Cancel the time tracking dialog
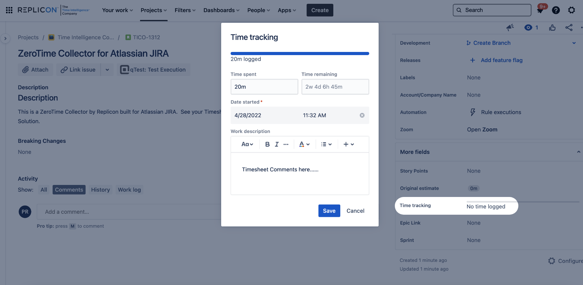The width and height of the screenshot is (583, 285). (x=356, y=211)
